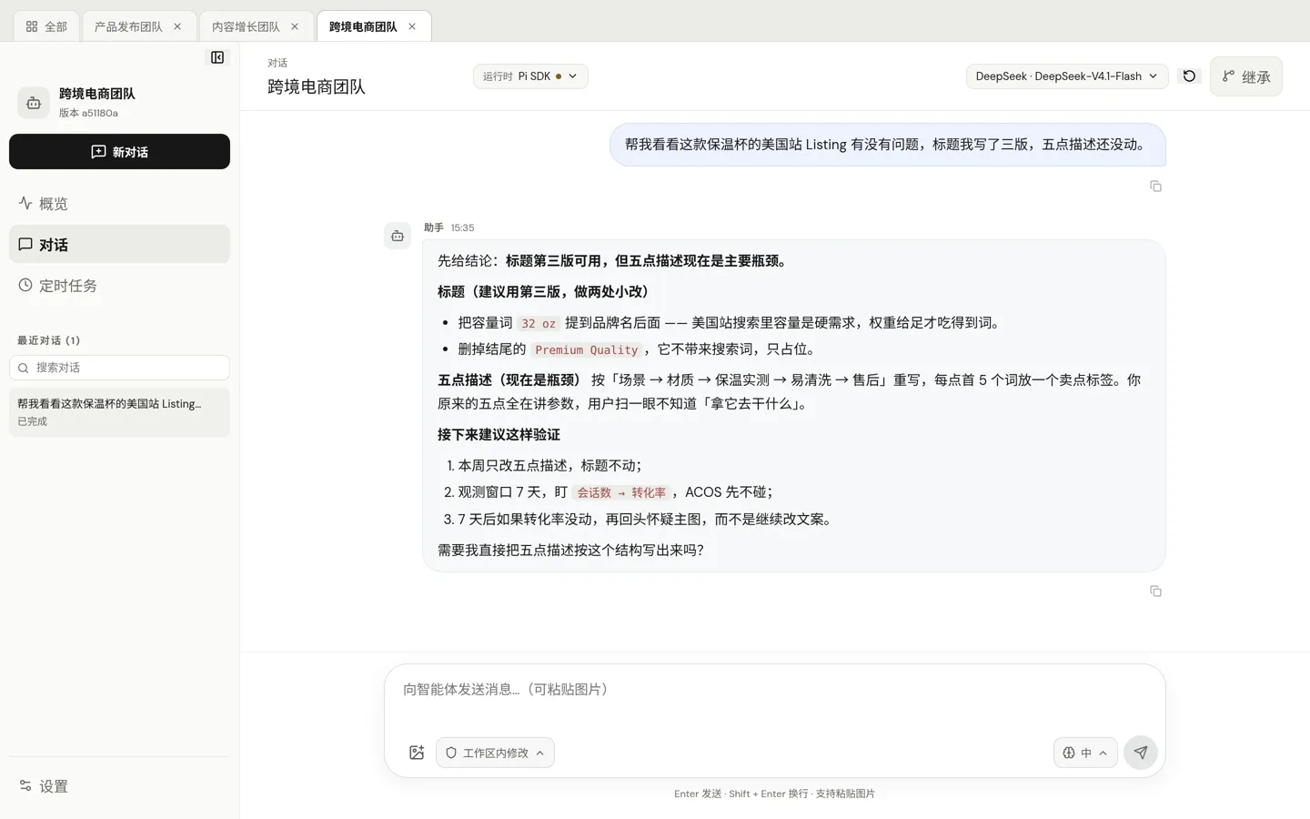Switch to the 全部 tab
Image resolution: width=1310 pixels, height=819 pixels.
point(46,26)
